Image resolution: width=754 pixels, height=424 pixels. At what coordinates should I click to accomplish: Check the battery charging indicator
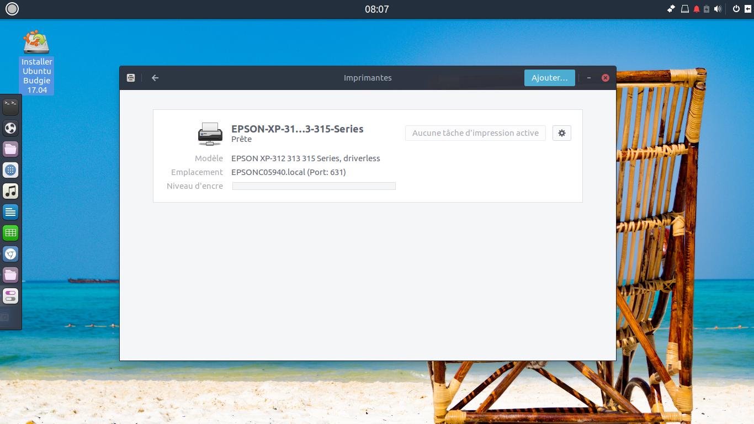(x=707, y=9)
